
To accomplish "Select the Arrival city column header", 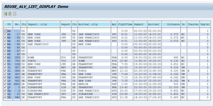I will coord(94,24).
